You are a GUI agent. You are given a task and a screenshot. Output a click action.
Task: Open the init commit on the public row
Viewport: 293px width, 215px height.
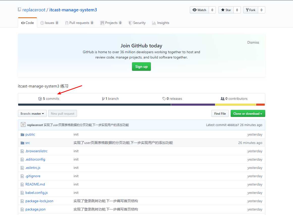click(x=76, y=134)
